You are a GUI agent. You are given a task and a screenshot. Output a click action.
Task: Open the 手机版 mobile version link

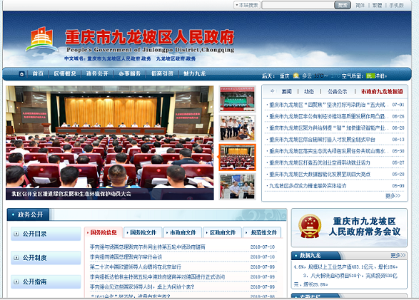396,5
